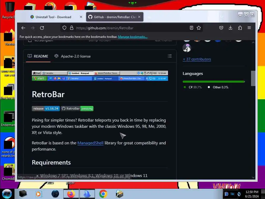Click the Languages sidebar heading
This screenshot has height=199, width=265.
click(x=193, y=74)
